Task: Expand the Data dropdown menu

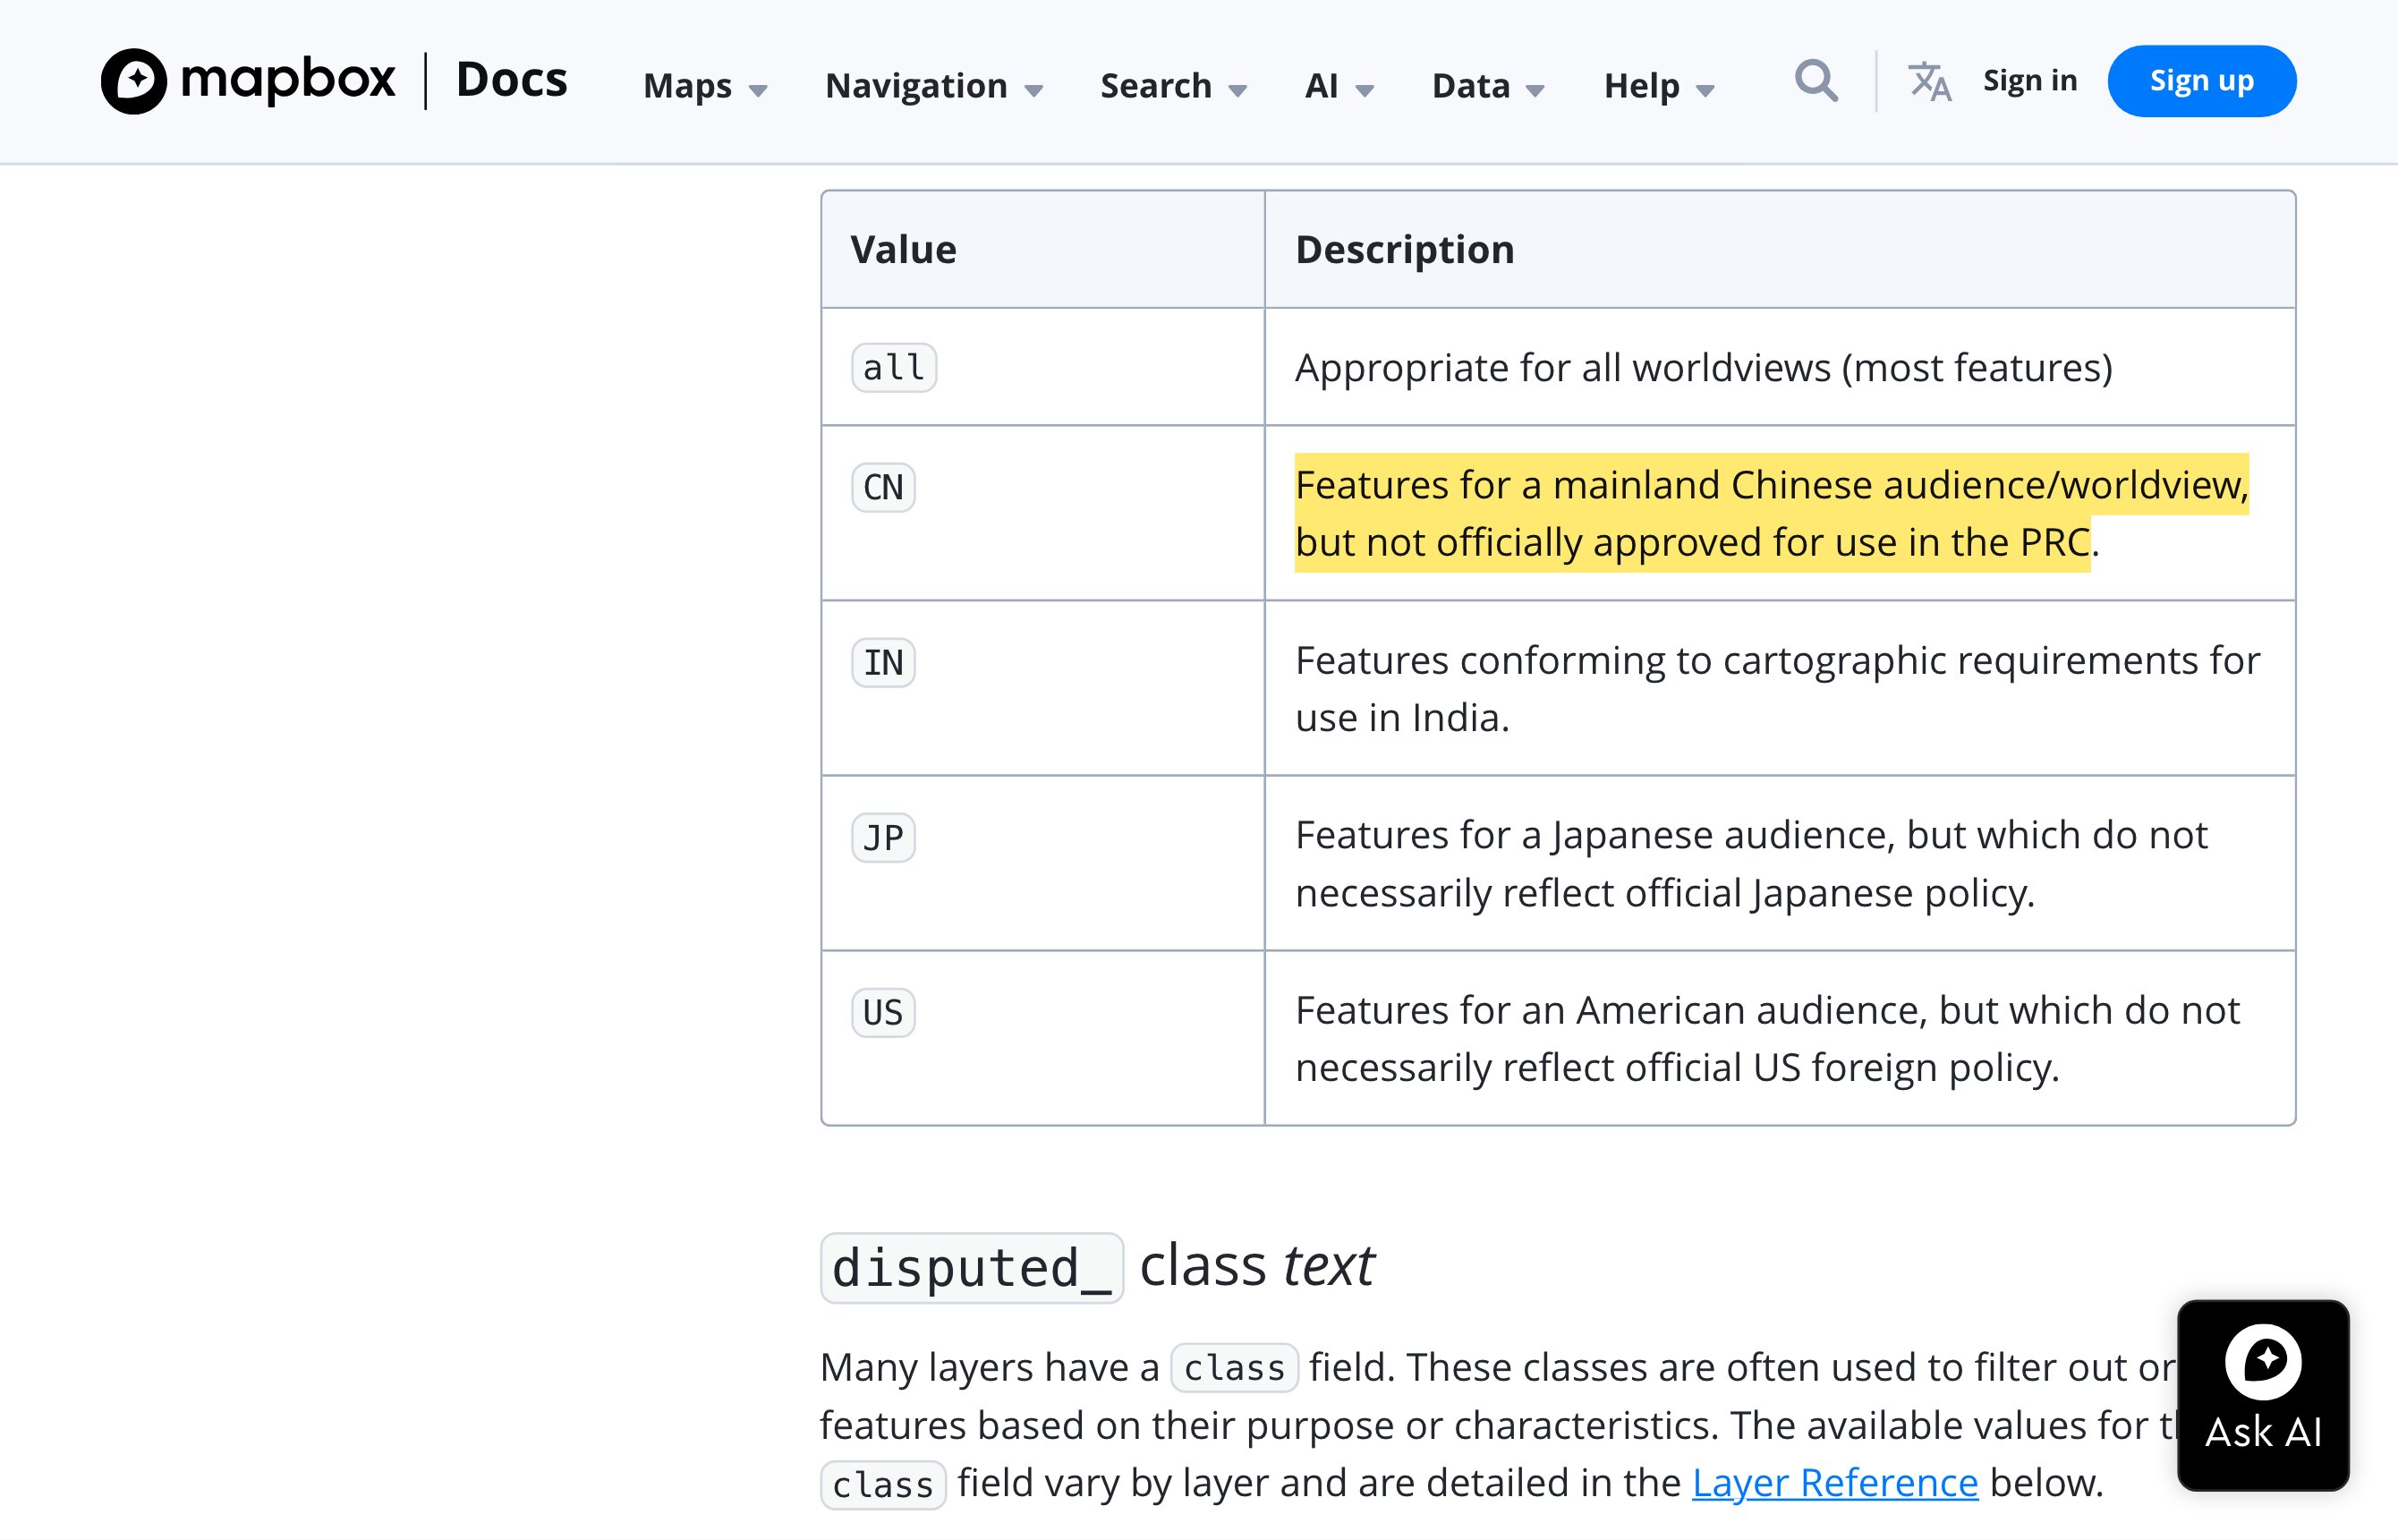Action: tap(1488, 86)
